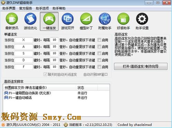Select script row F1一键自动喊话
Image resolution: width=172 pixels, height=128 pixels.
pyautogui.click(x=56, y=98)
